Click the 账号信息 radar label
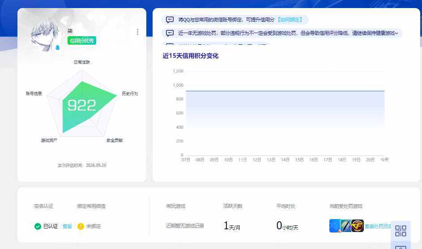 (x=34, y=93)
